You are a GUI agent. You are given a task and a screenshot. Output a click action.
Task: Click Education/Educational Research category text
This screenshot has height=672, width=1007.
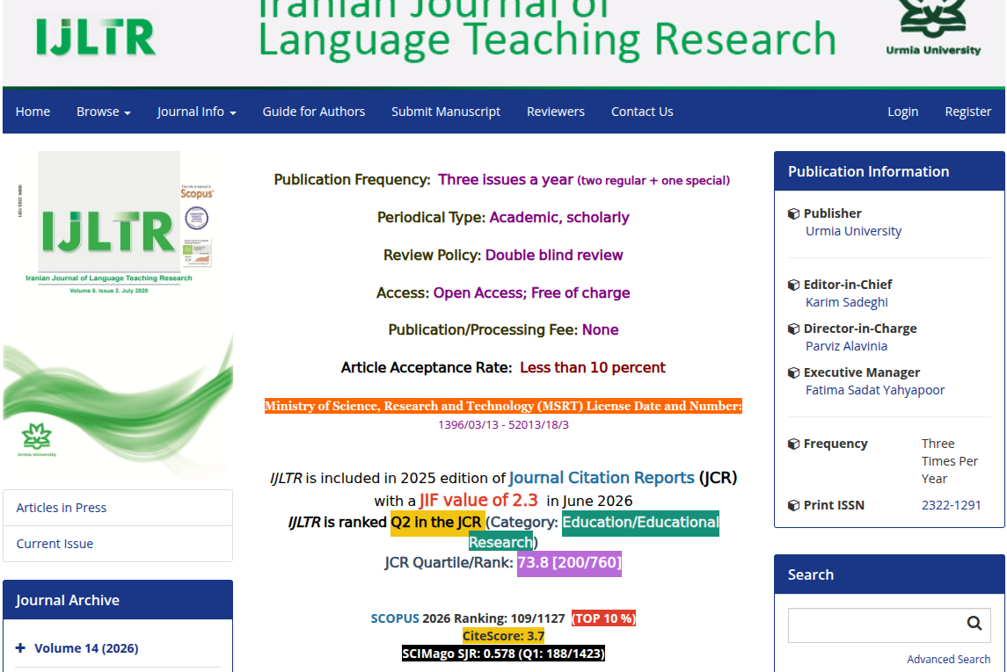pyautogui.click(x=594, y=532)
